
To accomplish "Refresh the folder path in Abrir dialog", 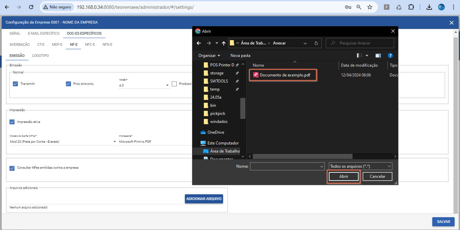I will [316, 43].
